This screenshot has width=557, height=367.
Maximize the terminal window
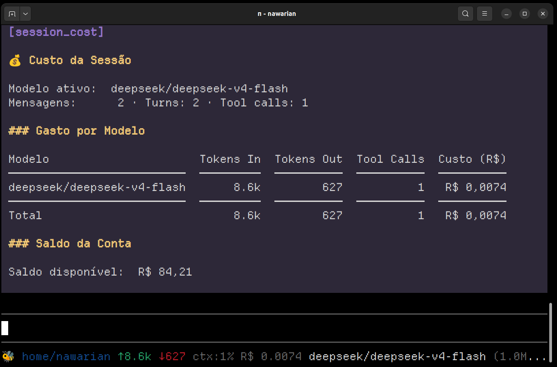525,14
